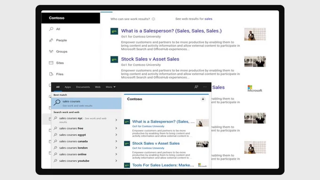Expand sales courses free suggestion arrow

point(116,128)
